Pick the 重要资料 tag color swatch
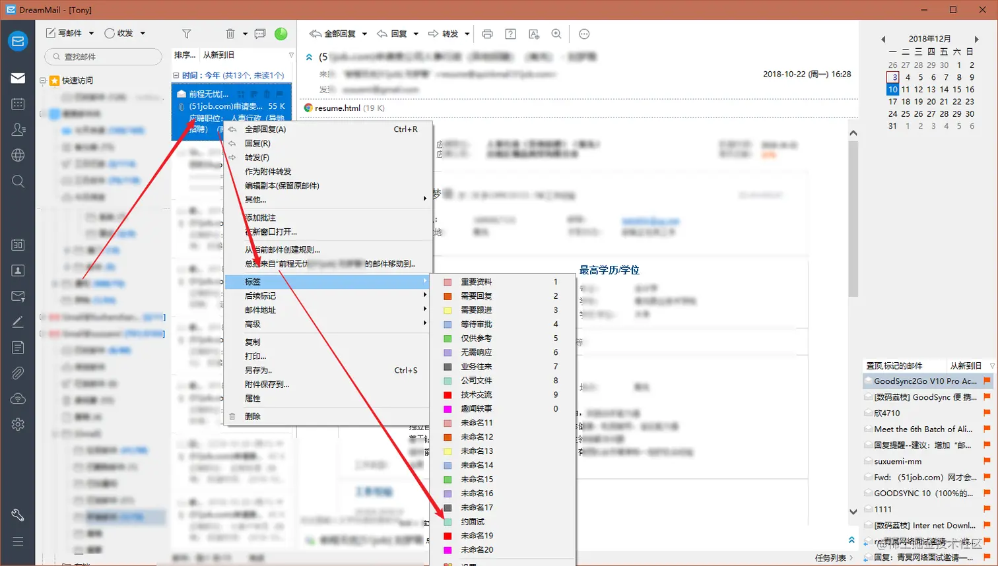Screen dimensions: 998x566 (x=448, y=282)
